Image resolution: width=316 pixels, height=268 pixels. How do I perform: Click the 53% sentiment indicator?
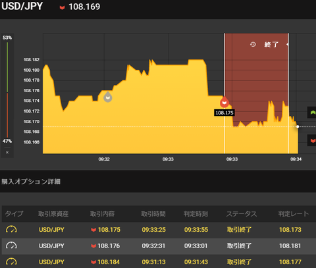[x=7, y=38]
